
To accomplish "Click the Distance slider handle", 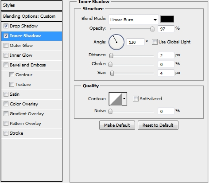I will pyautogui.click(x=111, y=55).
